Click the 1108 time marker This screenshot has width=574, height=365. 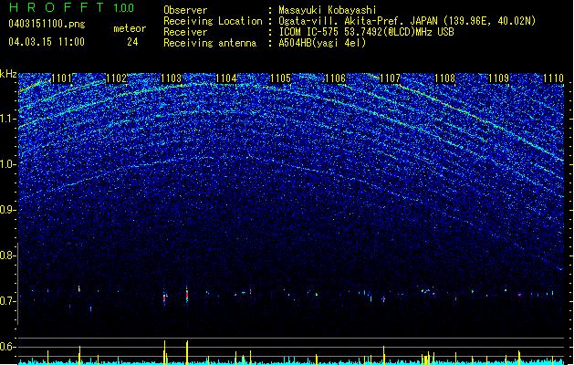(444, 78)
